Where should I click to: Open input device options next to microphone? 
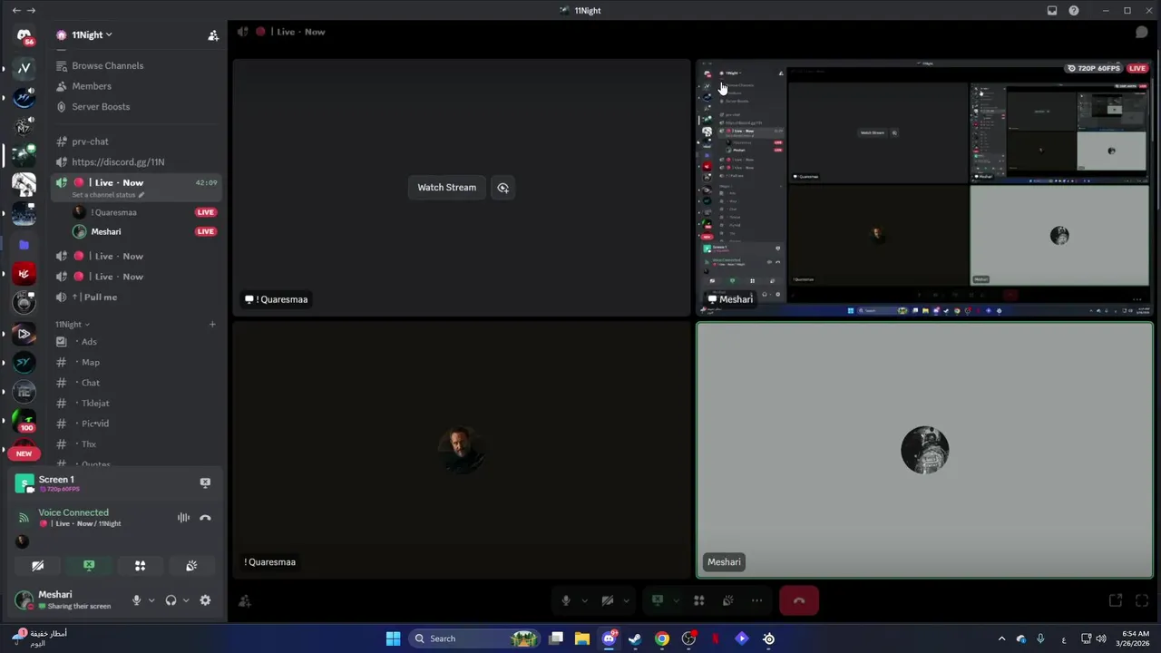[x=151, y=600]
